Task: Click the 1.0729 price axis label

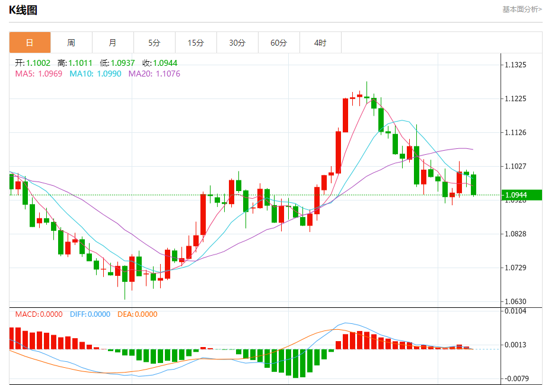Action: pos(516,268)
